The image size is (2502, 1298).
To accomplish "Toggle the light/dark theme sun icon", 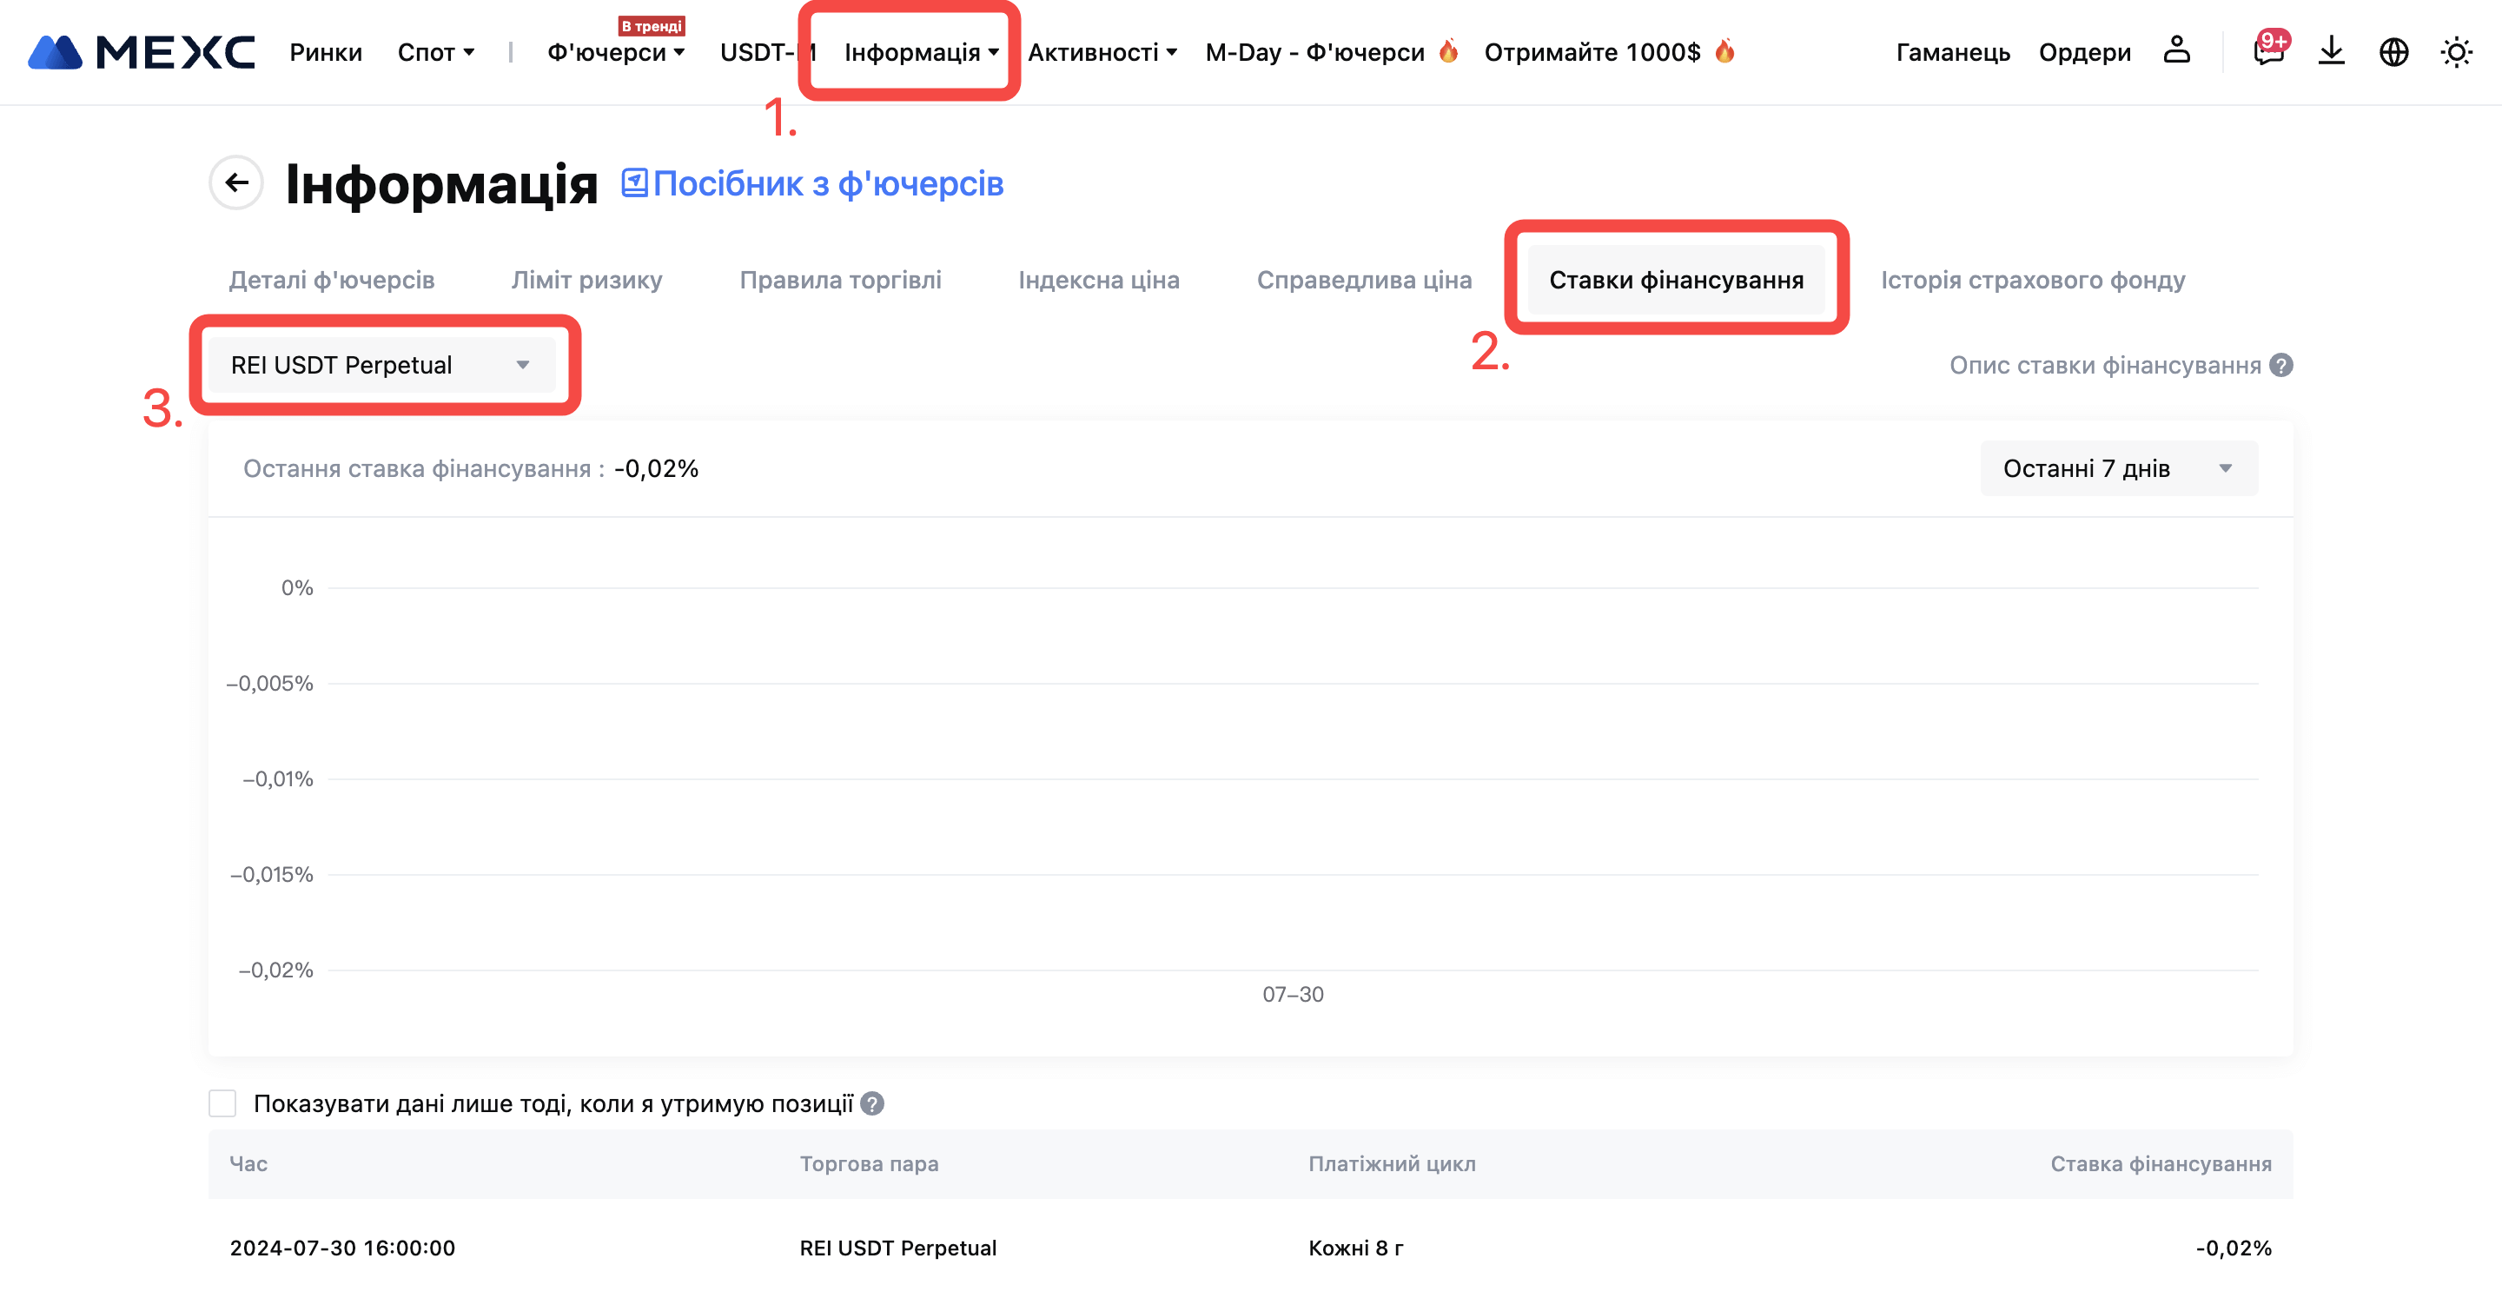I will [2456, 51].
